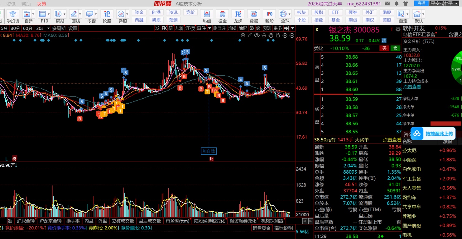Switch to the 换手率 indicator tab
This screenshot has height=239, width=462.
[x=73, y=221]
